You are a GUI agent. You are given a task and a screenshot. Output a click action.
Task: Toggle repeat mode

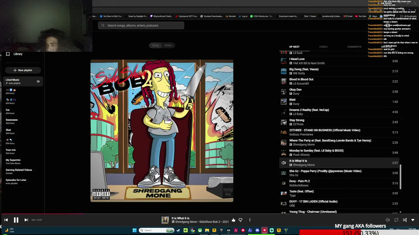tap(396, 220)
